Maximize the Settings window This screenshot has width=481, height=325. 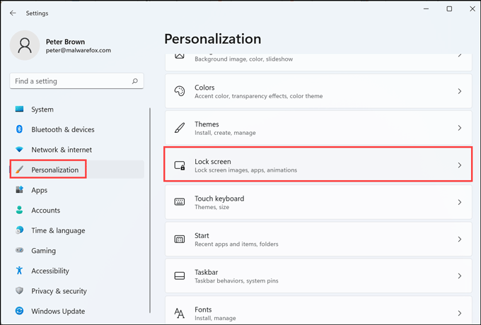(449, 9)
